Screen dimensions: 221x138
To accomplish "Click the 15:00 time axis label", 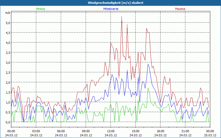I will 136,131.
